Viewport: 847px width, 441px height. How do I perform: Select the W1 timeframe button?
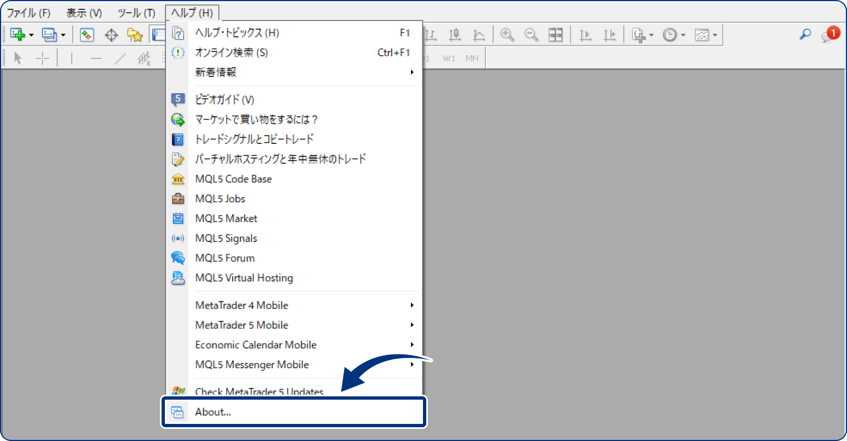(449, 58)
